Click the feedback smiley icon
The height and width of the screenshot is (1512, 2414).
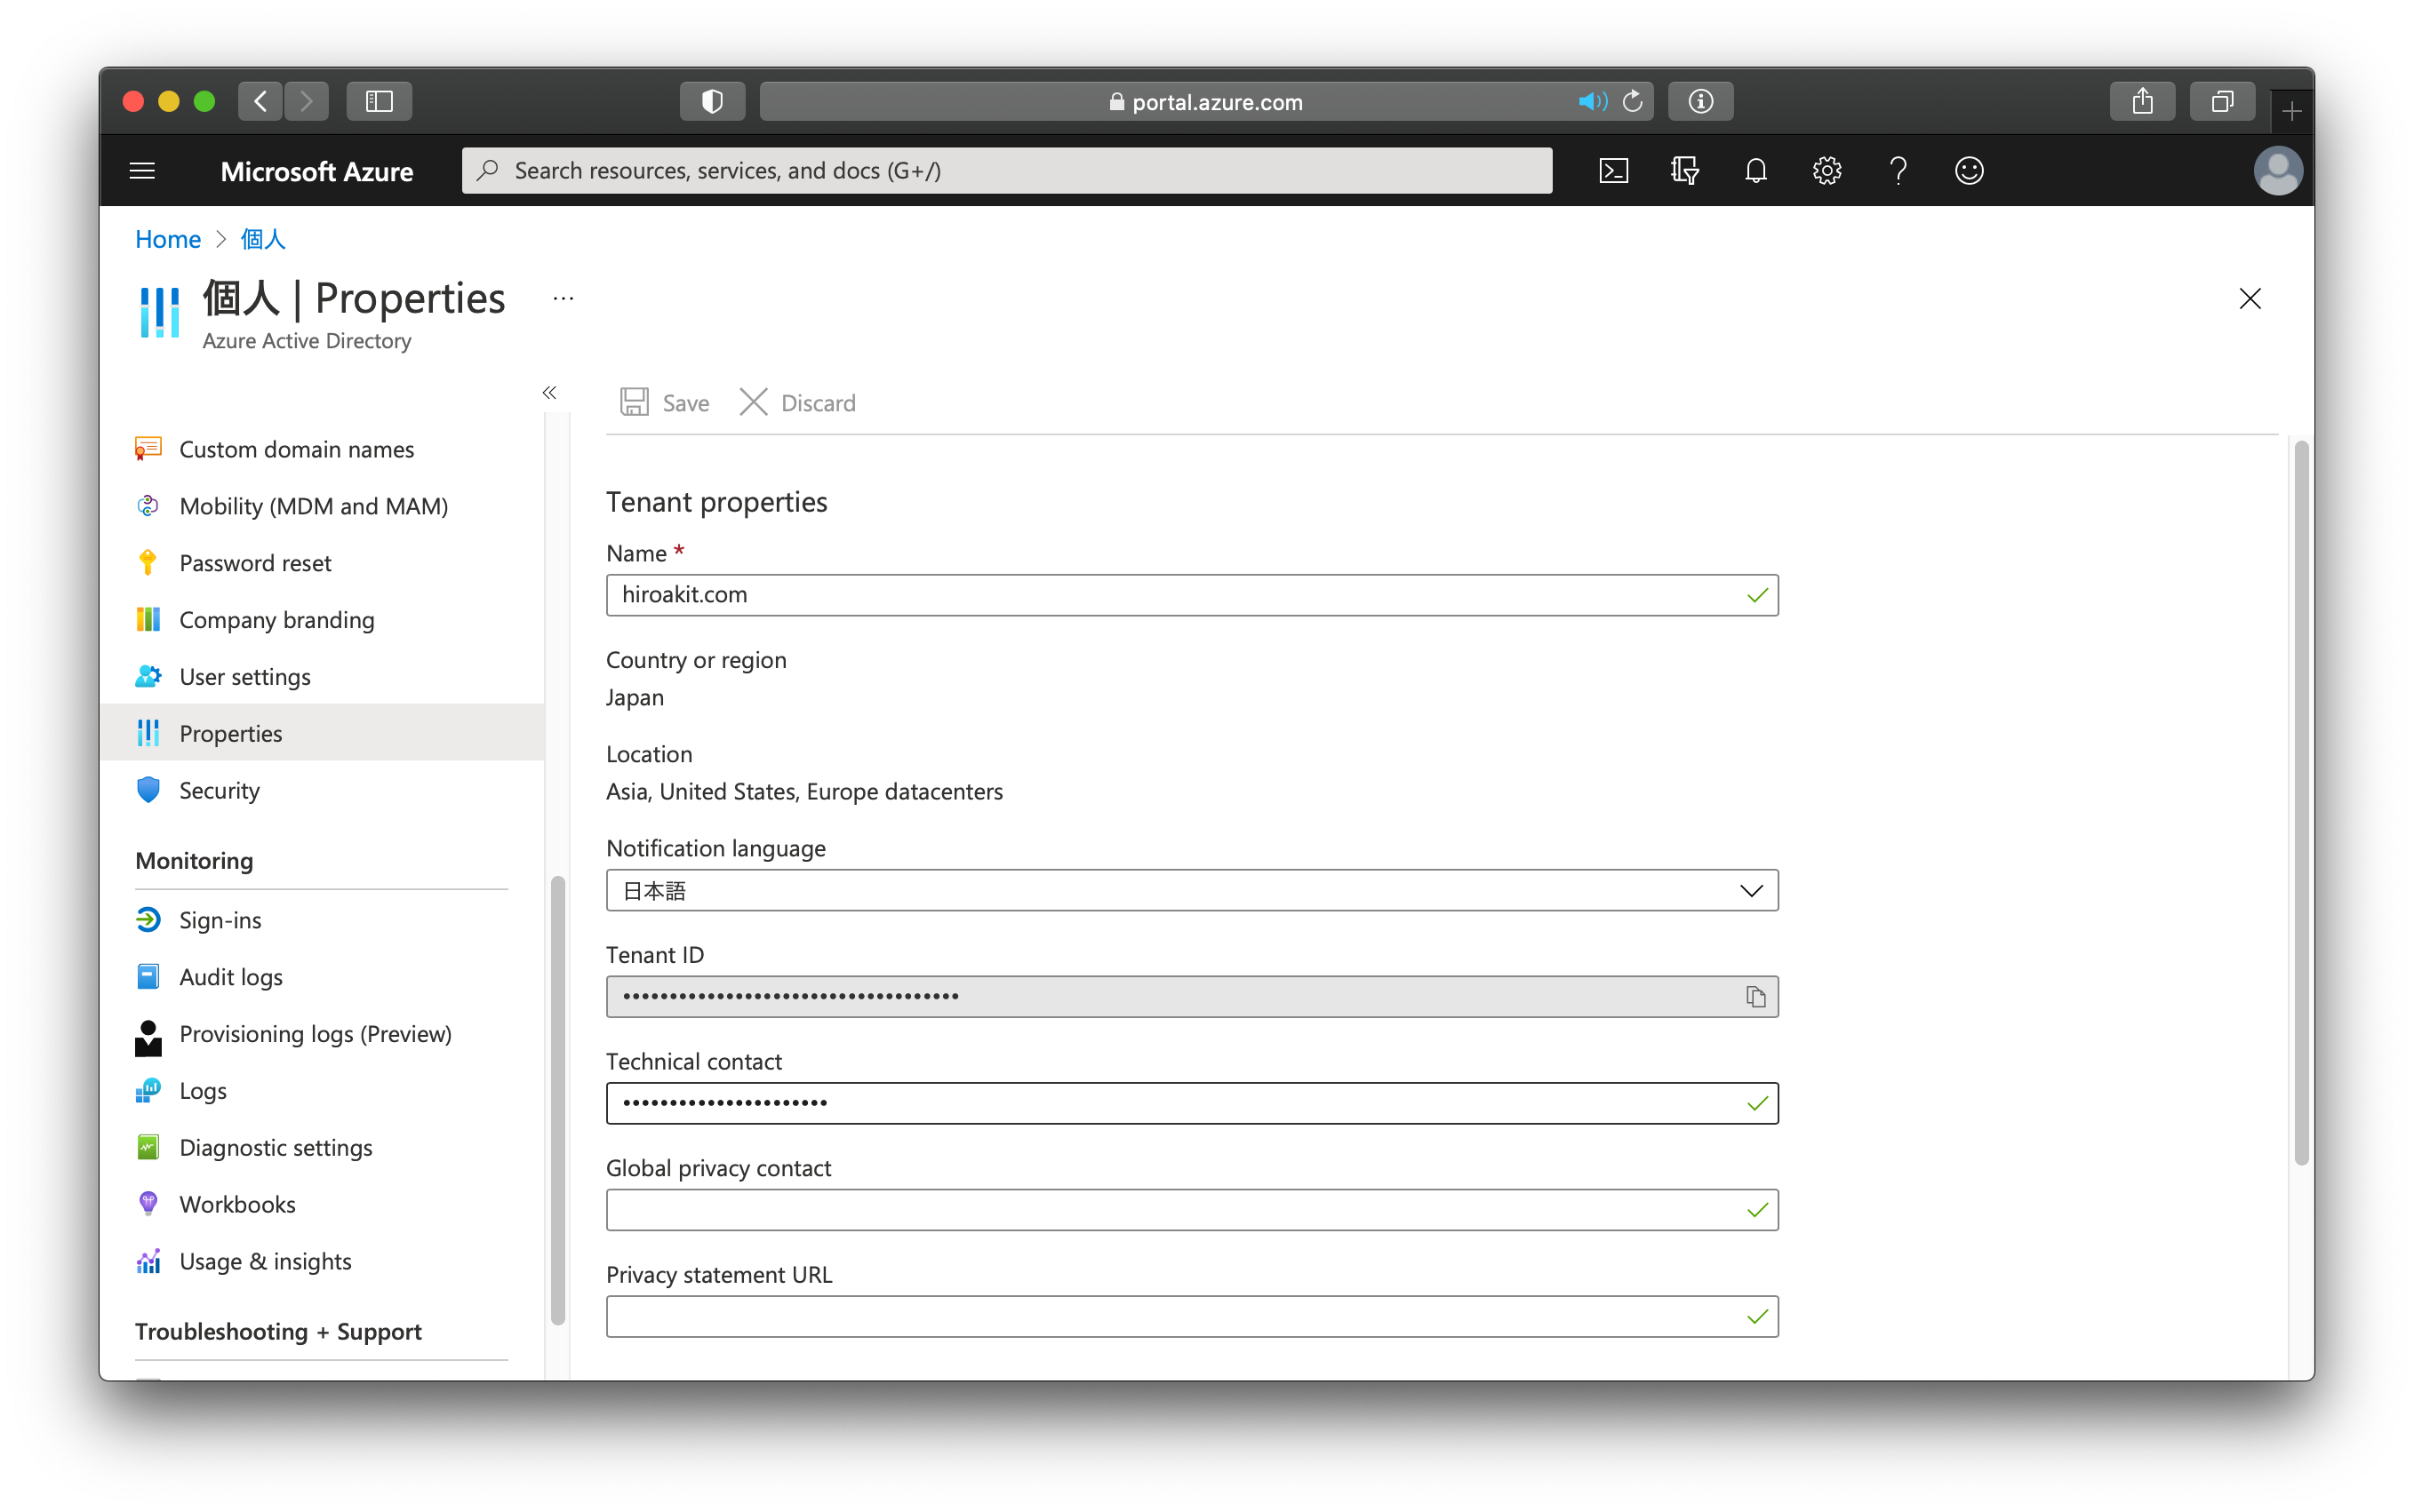[x=1969, y=171]
